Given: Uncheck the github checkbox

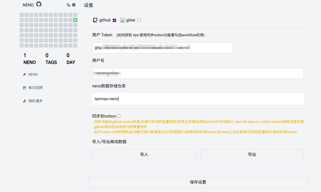Looking at the screenshot, I should [114, 20].
